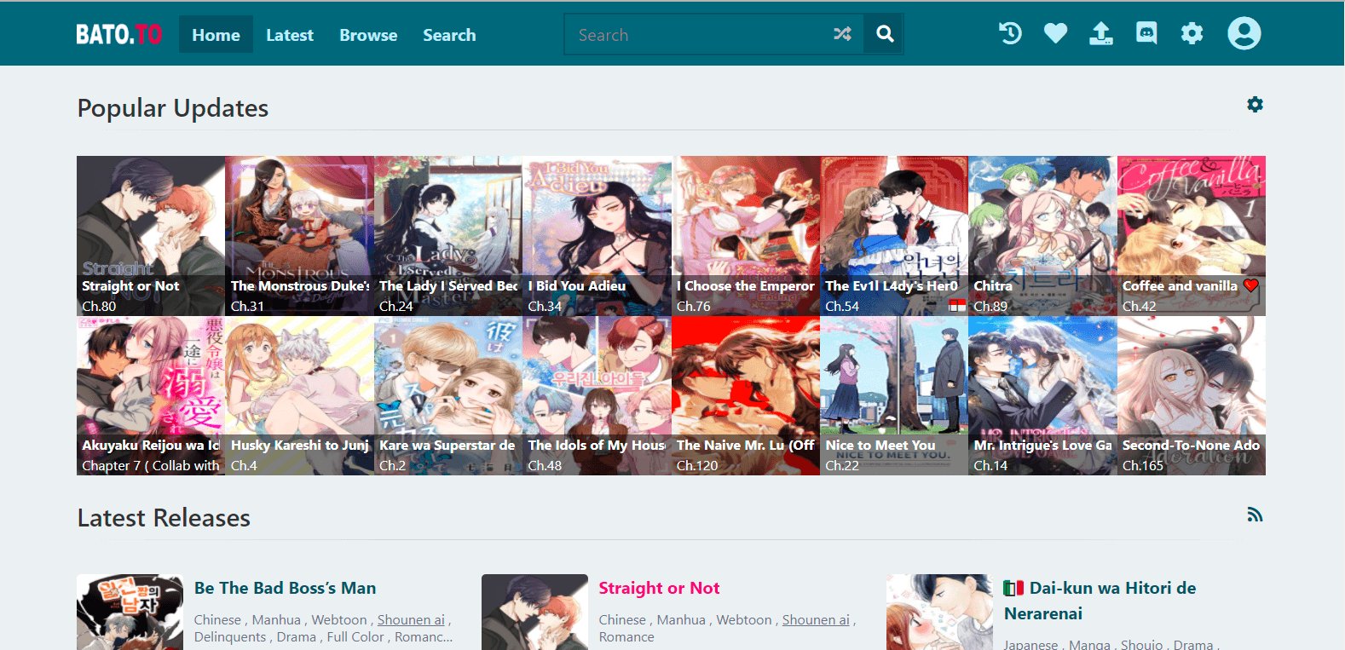The height and width of the screenshot is (650, 1345).
Task: Open the Search tab
Action: (449, 35)
